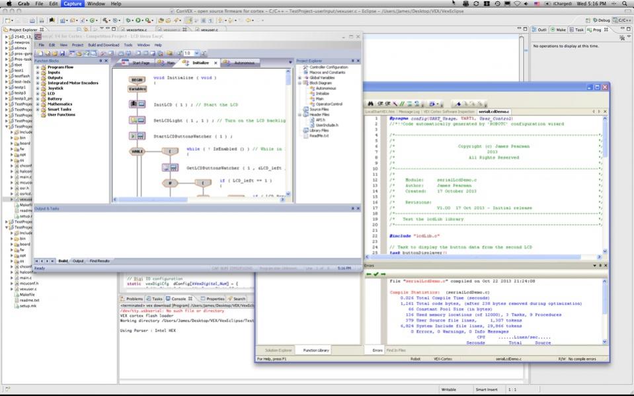This screenshot has height=396, width=634.
Task: Expand the LCD function block category
Action: 38,94
